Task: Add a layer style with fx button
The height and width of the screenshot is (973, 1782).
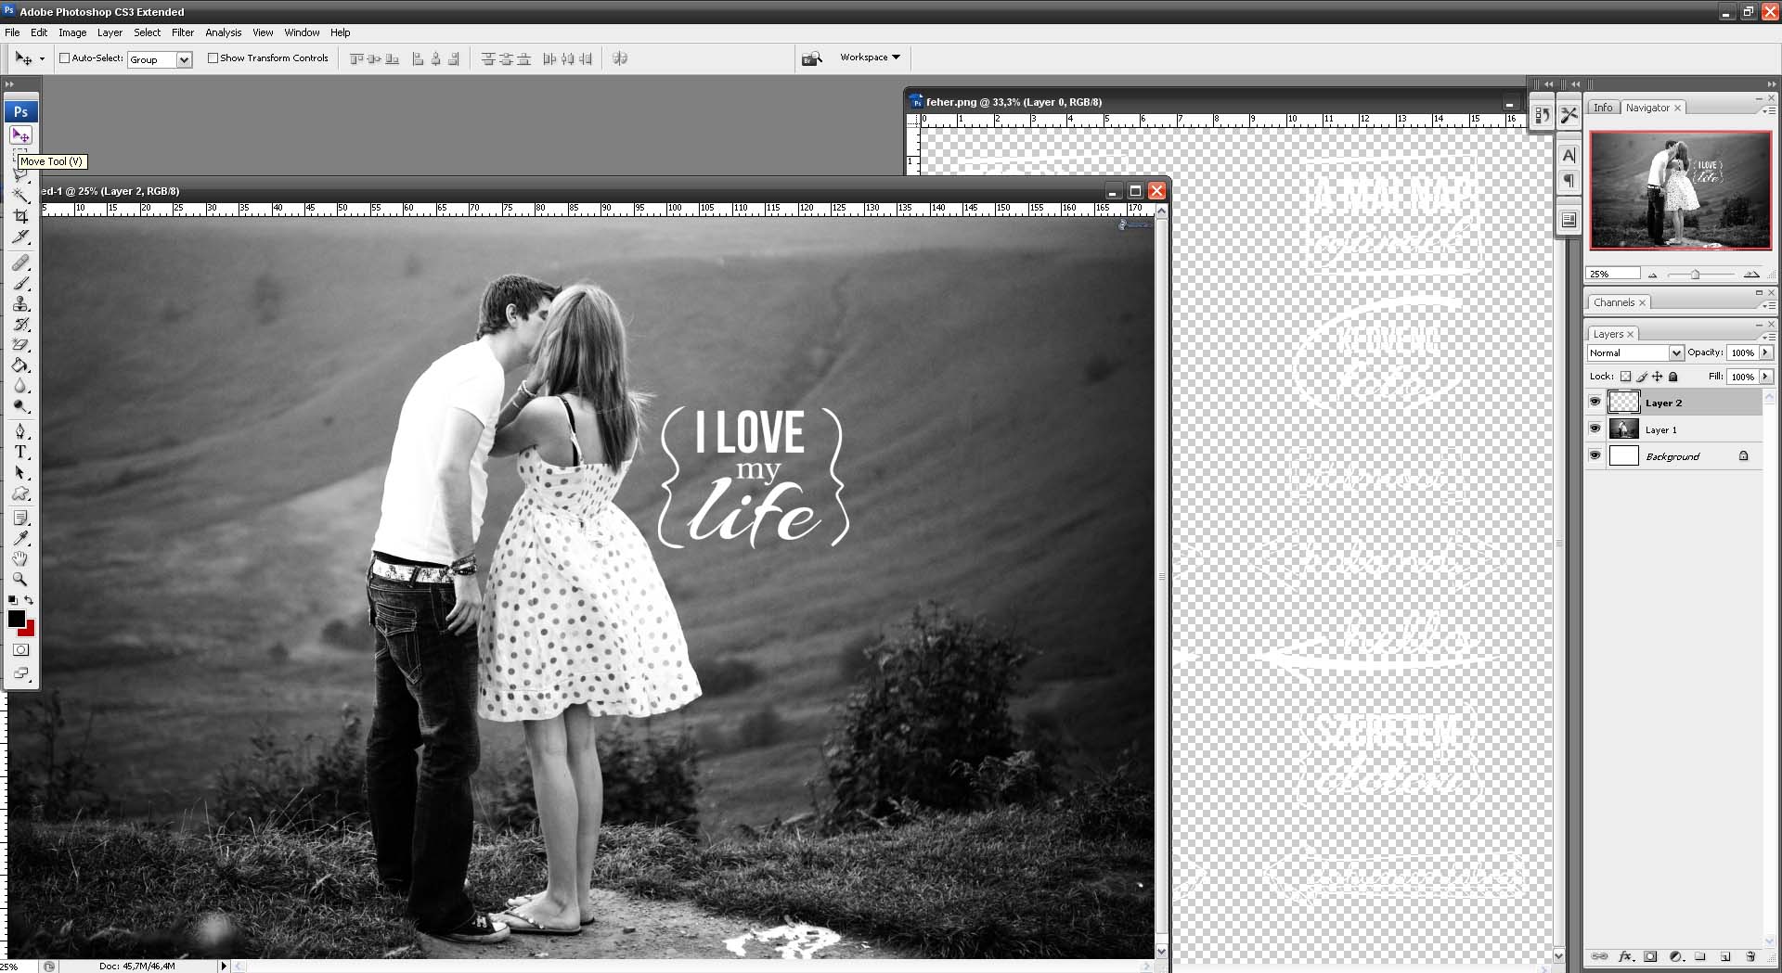Action: [x=1625, y=956]
